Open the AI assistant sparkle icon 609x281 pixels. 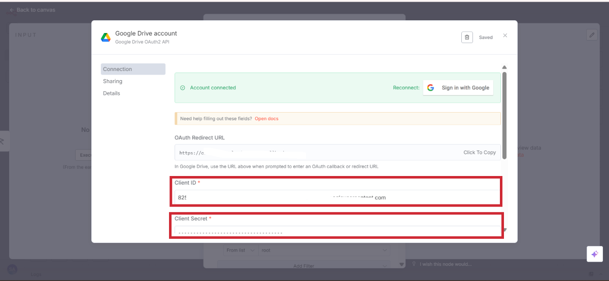tap(594, 254)
